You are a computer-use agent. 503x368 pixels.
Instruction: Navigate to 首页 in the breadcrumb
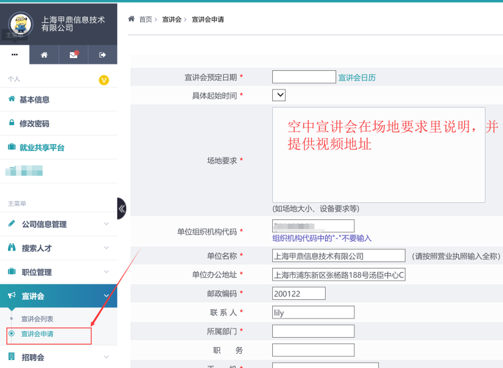(144, 19)
